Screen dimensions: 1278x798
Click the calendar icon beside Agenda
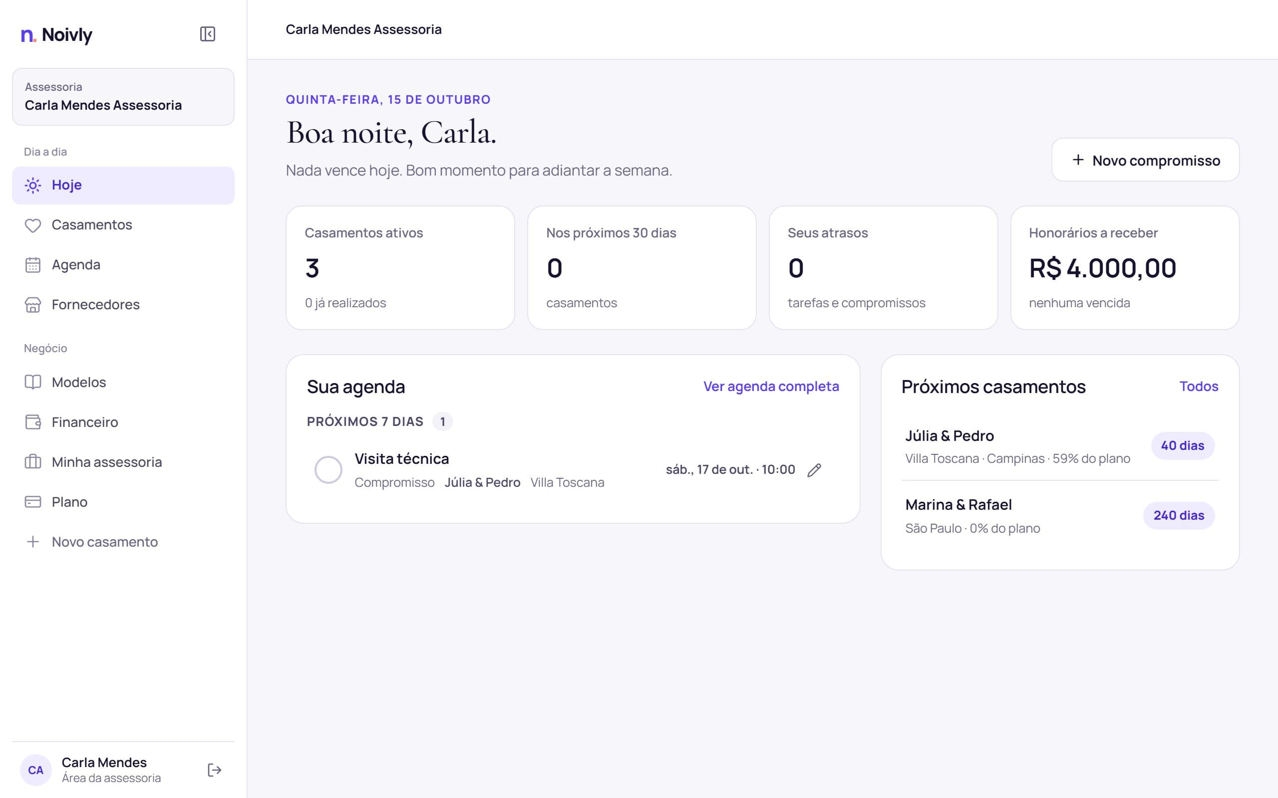point(33,265)
